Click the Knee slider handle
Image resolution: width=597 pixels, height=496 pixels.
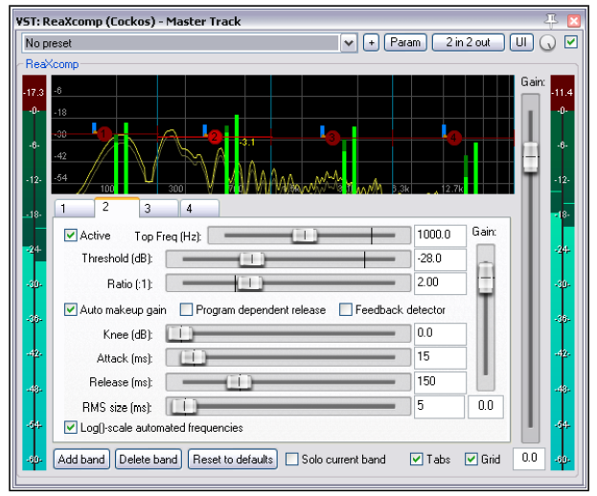pyautogui.click(x=180, y=333)
